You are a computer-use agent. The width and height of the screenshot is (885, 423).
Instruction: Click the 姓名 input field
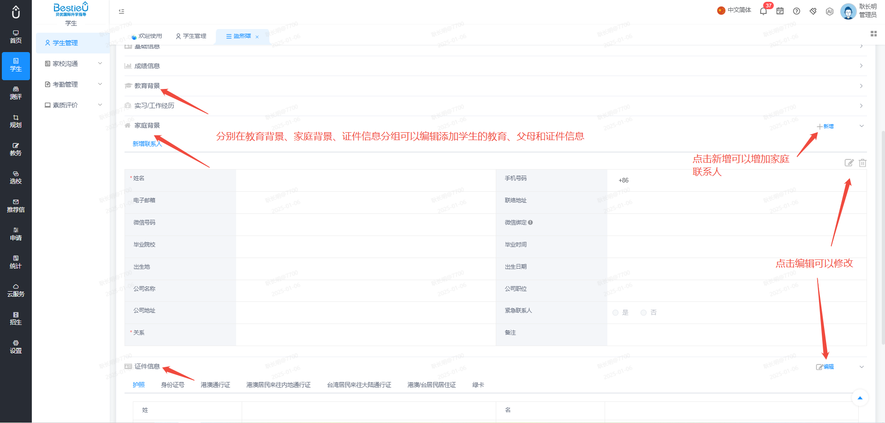[x=366, y=180]
